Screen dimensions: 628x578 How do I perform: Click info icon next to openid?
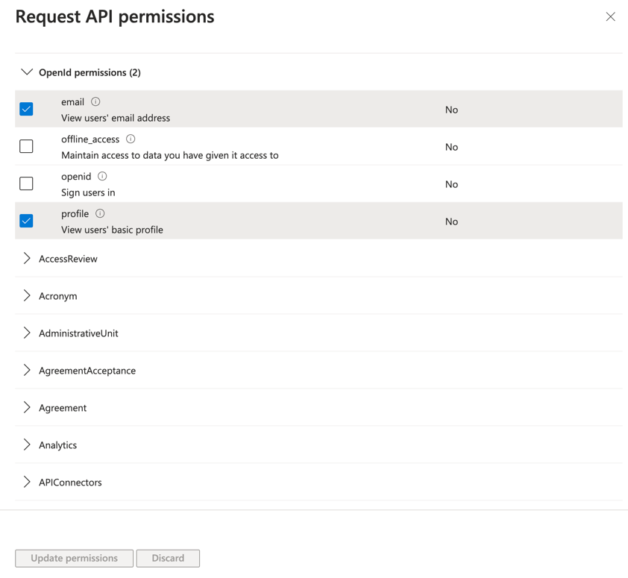click(102, 176)
